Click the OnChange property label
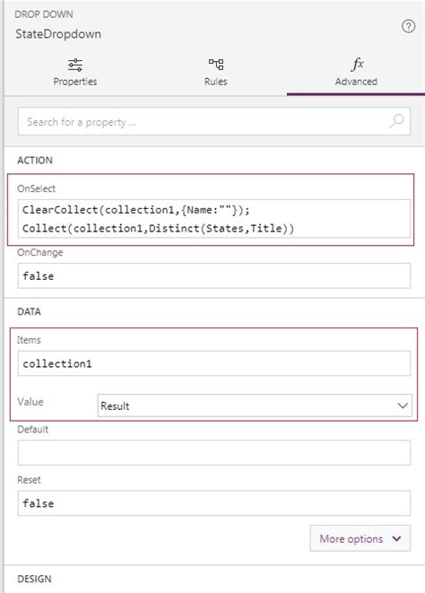The width and height of the screenshot is (425, 593). 40,252
